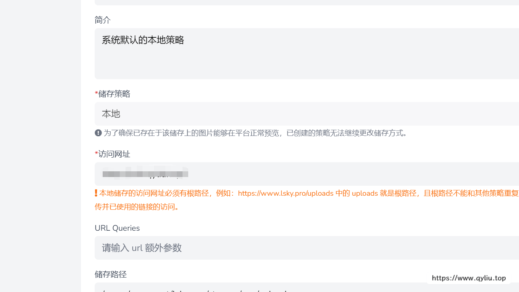
Task: Open the 储存策略 dropdown showing 本地
Action: [306, 114]
